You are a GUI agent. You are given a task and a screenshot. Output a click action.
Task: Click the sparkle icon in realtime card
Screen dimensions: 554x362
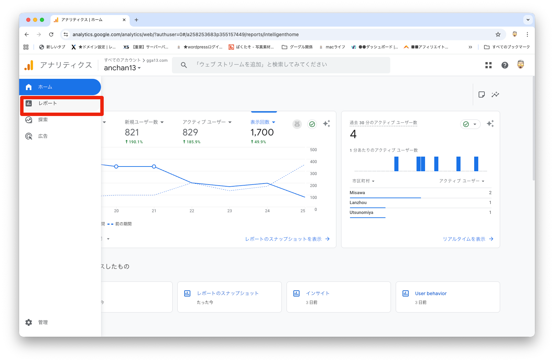[x=490, y=124]
